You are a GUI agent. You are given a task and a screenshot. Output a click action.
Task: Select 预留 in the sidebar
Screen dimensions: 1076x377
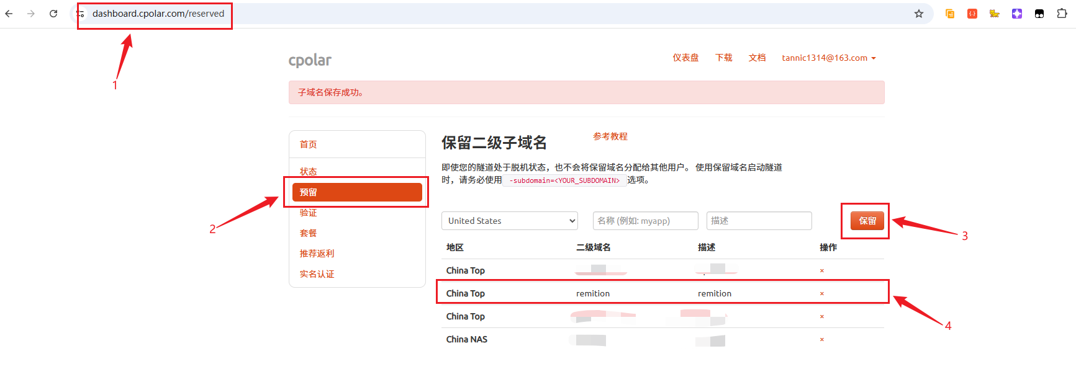point(357,192)
